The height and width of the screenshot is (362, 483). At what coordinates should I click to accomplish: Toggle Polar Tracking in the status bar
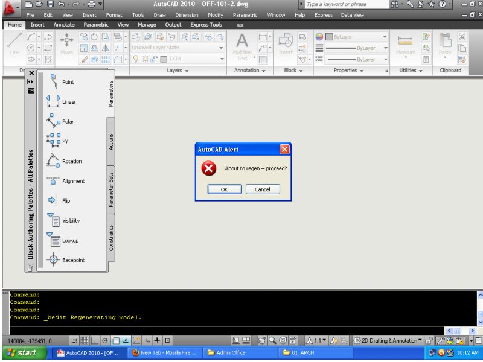pyautogui.click(x=104, y=340)
